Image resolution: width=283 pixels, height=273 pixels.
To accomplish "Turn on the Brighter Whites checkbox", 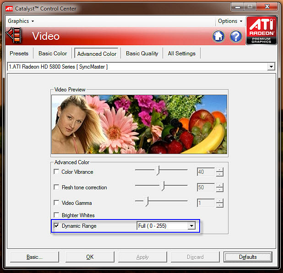I will (x=56, y=215).
